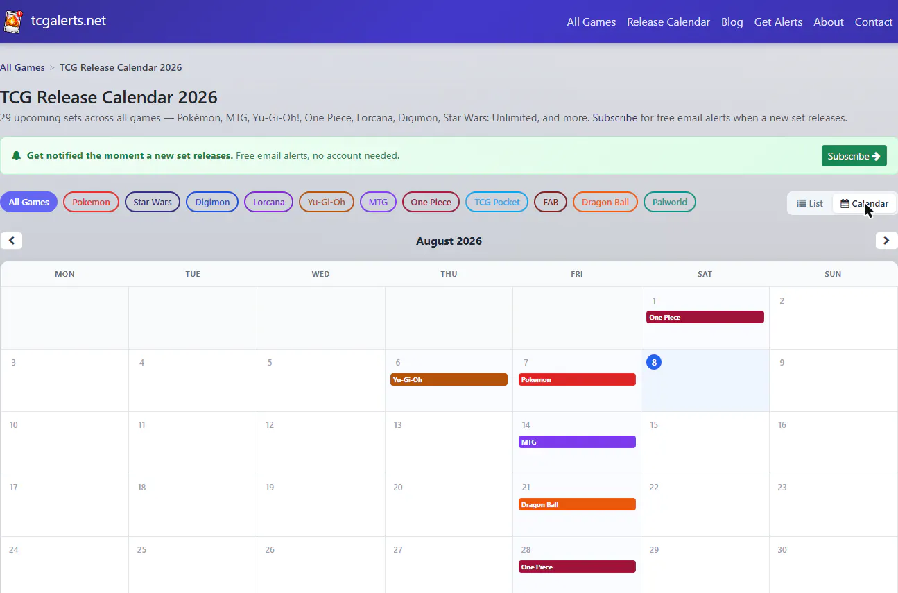
Task: Open Release Calendar in the top navigation
Action: tap(668, 22)
